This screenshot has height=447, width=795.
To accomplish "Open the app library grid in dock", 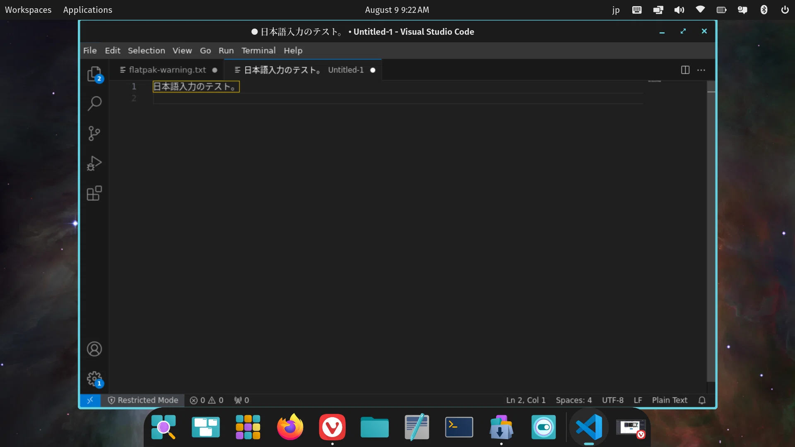I will (x=248, y=427).
